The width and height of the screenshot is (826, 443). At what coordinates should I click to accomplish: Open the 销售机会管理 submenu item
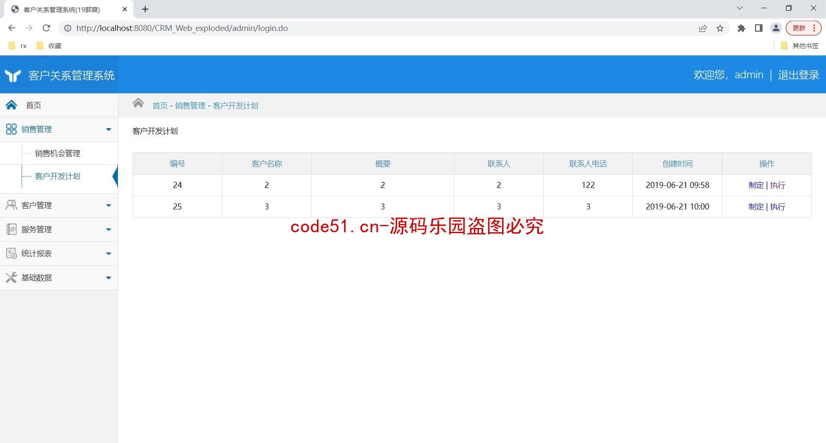(58, 153)
